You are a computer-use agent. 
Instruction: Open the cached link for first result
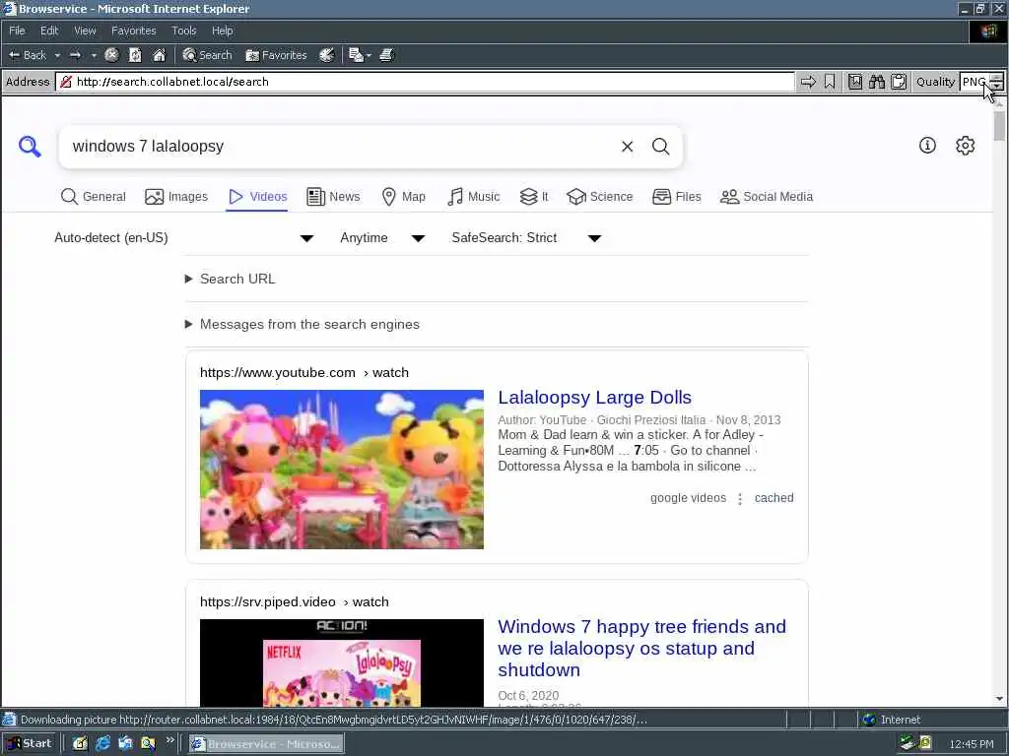(x=774, y=498)
